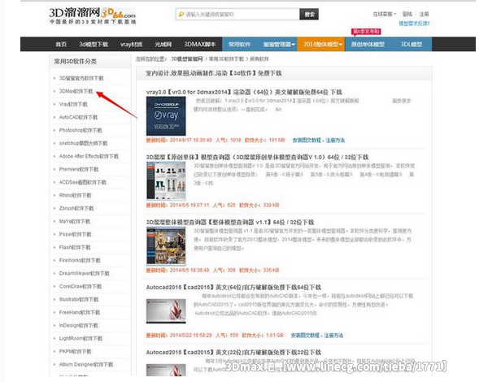Click the Autocad2015 64位 thumbnail image
This screenshot has width=479, height=382.
[166, 310]
